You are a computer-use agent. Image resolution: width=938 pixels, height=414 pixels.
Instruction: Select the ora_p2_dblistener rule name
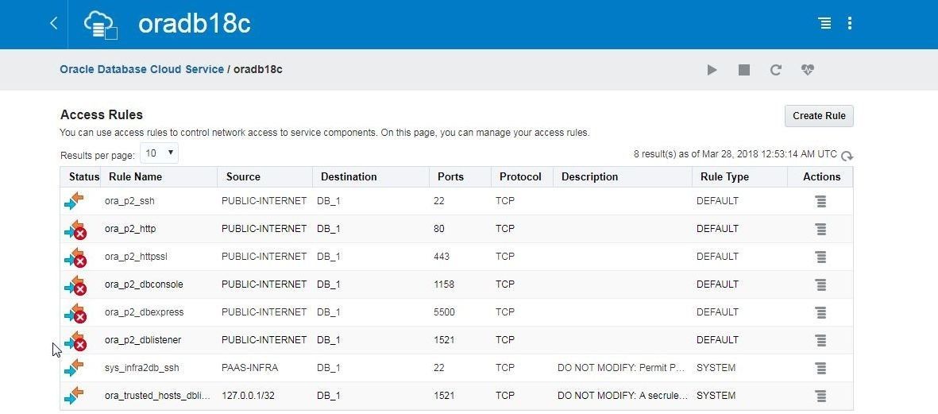pyautogui.click(x=143, y=340)
